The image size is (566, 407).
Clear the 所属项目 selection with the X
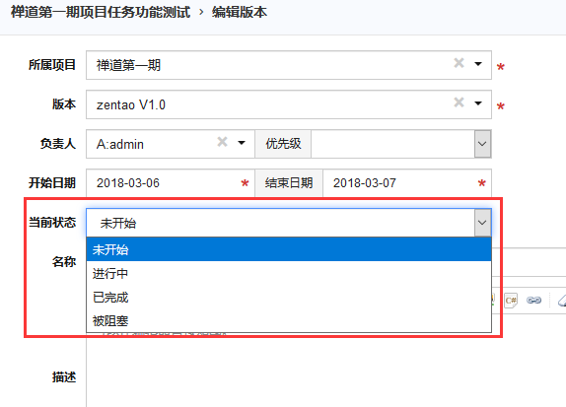[459, 63]
